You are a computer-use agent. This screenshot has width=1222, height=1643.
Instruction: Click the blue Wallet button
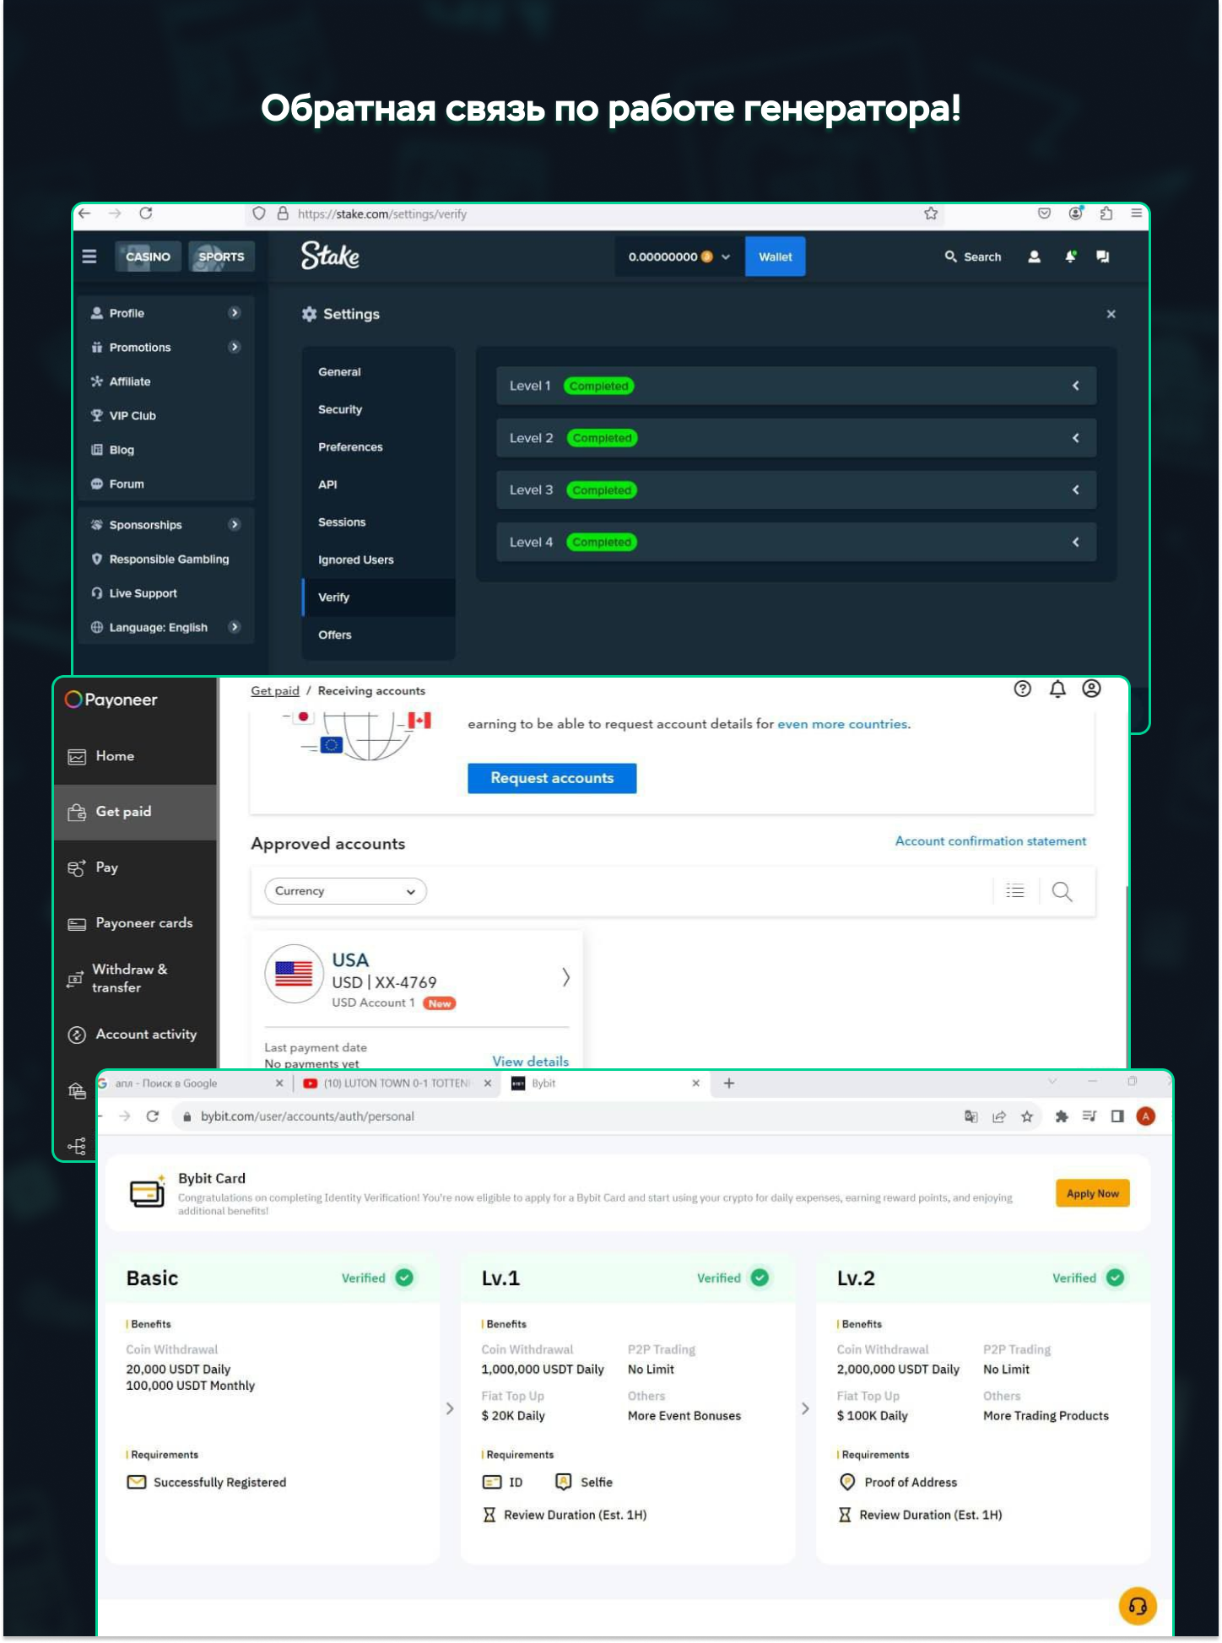775,257
